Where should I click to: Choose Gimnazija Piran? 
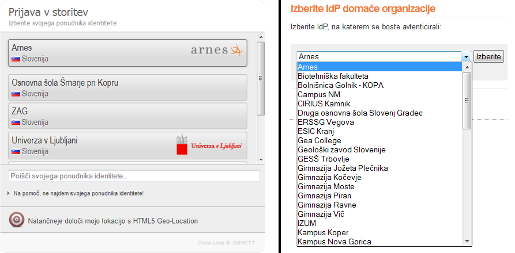(379, 195)
